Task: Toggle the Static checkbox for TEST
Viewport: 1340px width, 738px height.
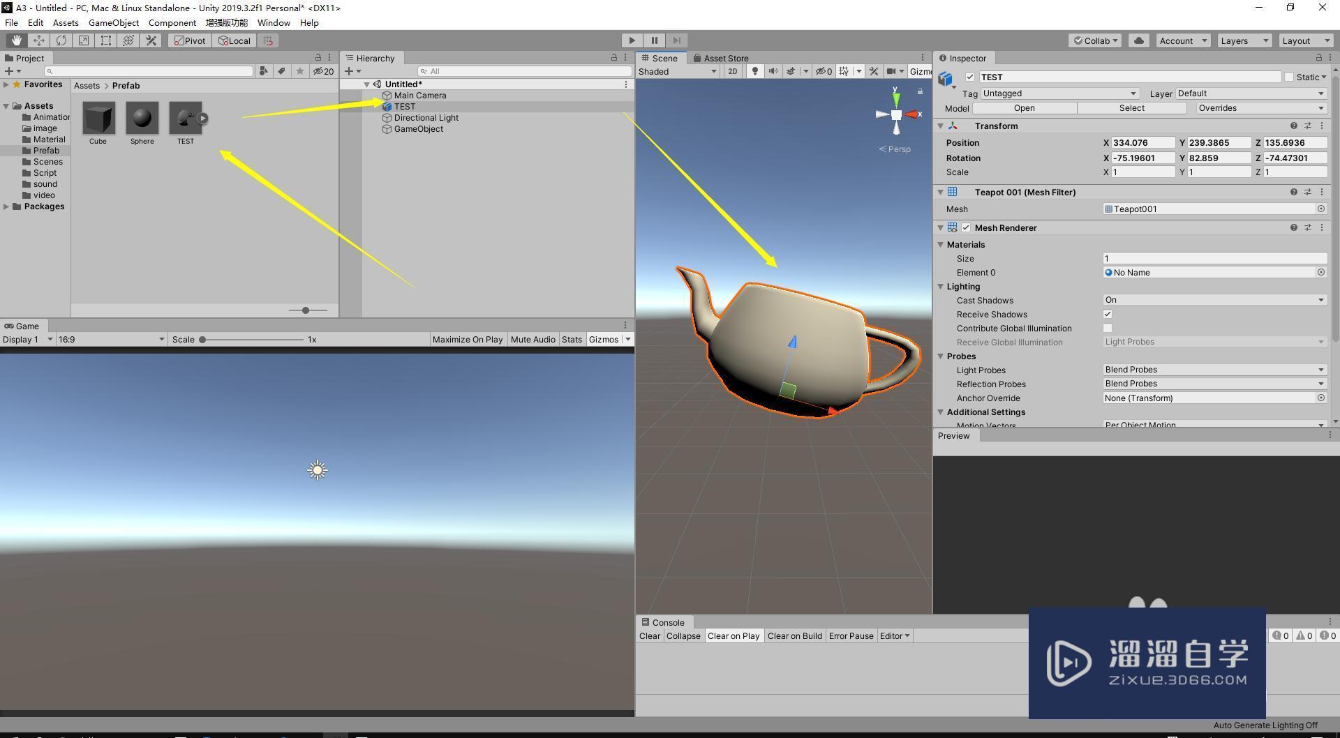Action: [x=1288, y=77]
